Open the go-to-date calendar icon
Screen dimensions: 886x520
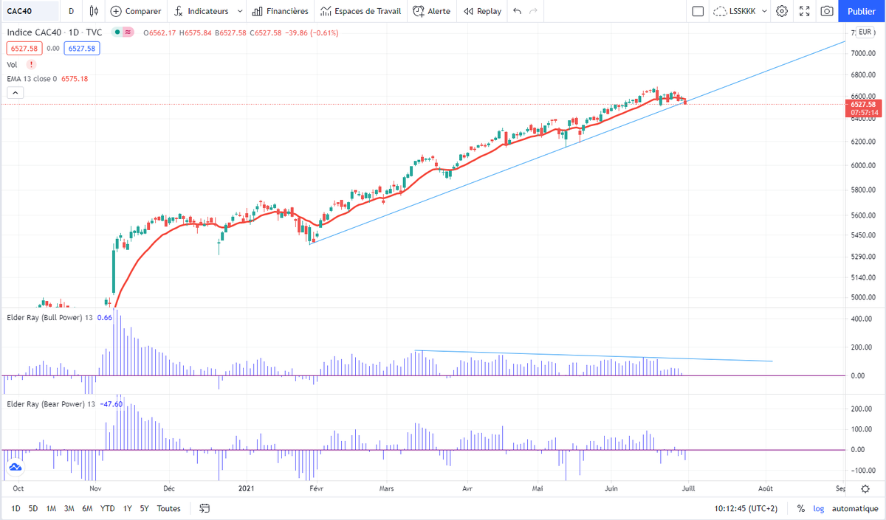(205, 508)
